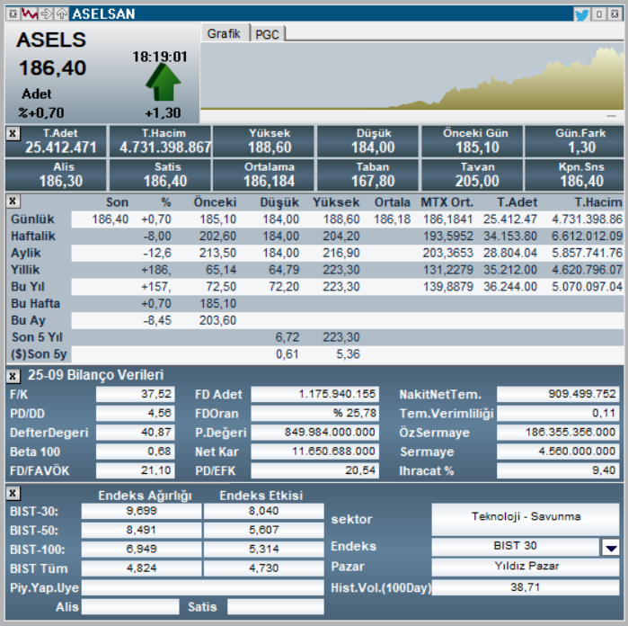Close the T.Adet summary panel with X
The image size is (628, 626).
point(13,133)
